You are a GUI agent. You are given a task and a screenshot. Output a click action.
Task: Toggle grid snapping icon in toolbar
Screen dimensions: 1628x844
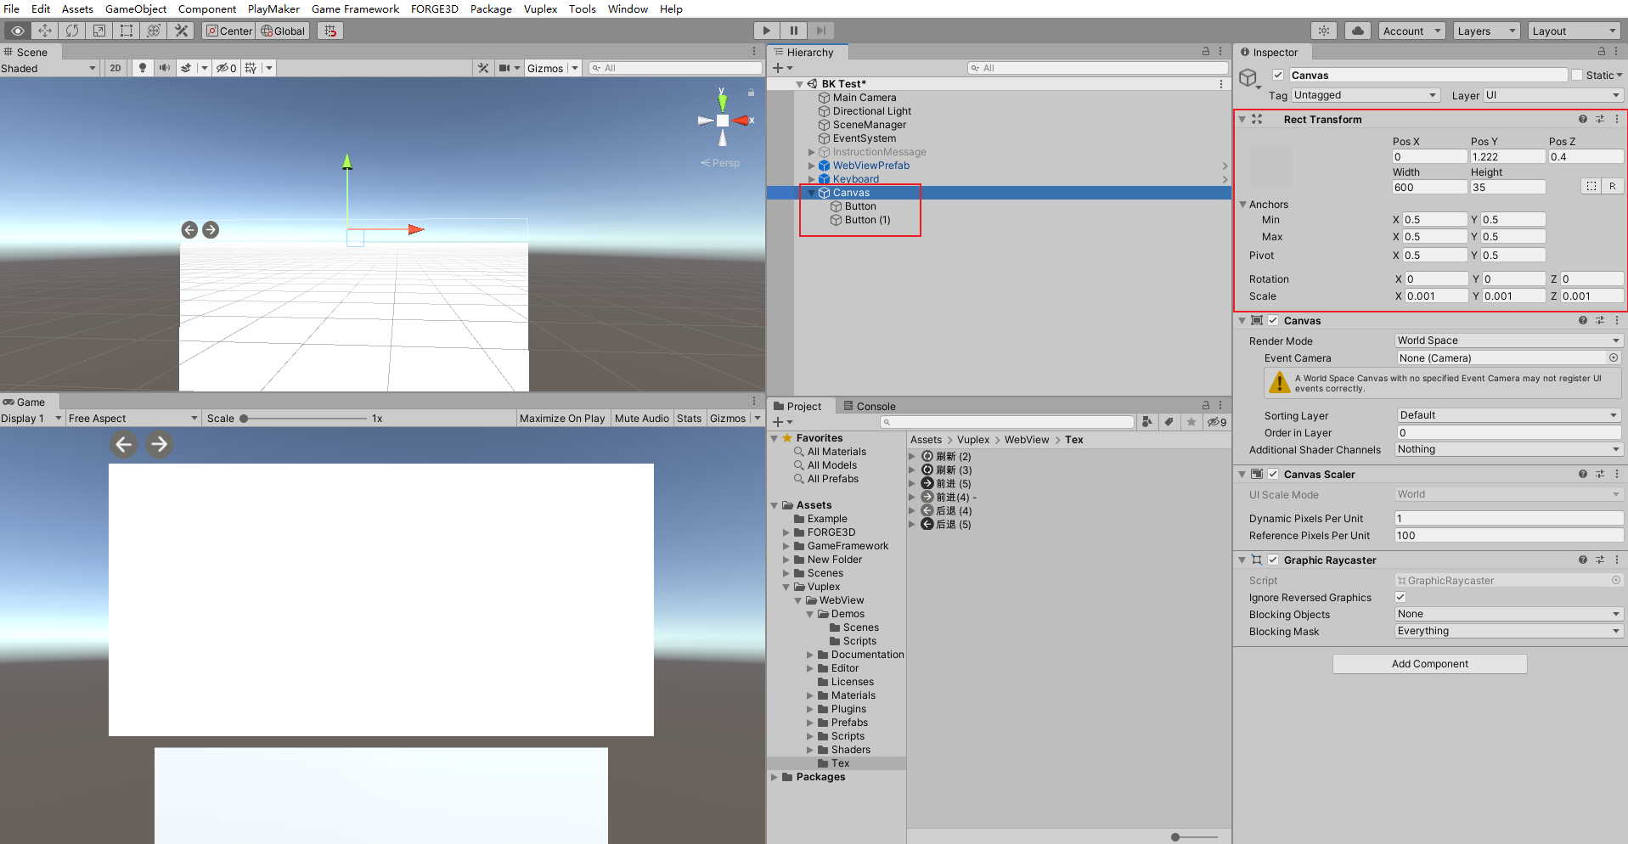point(330,31)
